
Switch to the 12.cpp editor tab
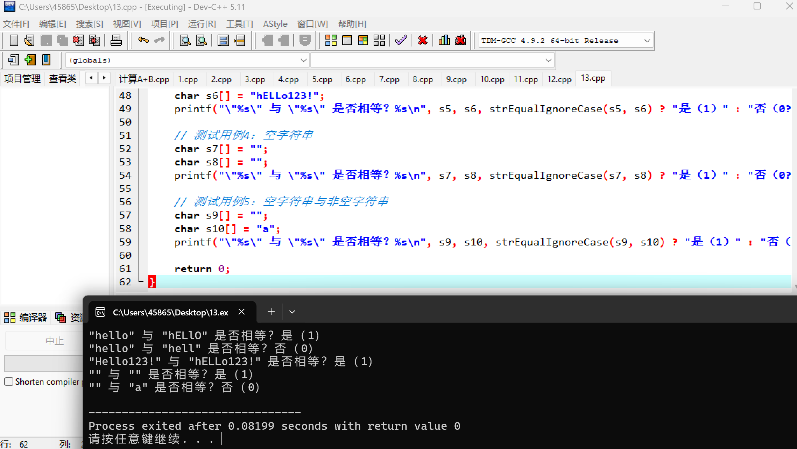click(x=559, y=79)
